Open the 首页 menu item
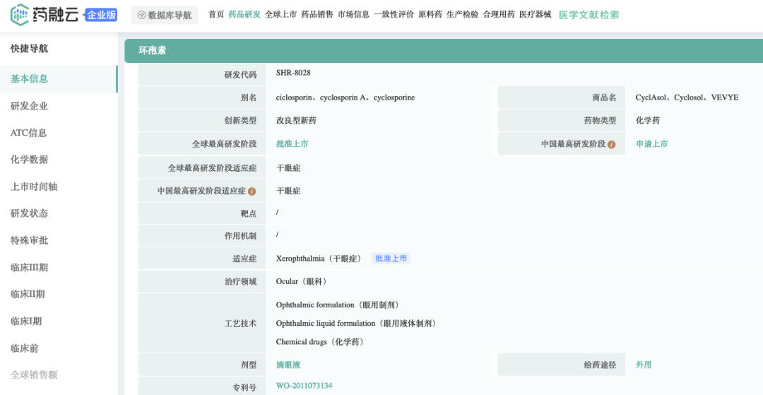This screenshot has width=763, height=395. tap(216, 14)
